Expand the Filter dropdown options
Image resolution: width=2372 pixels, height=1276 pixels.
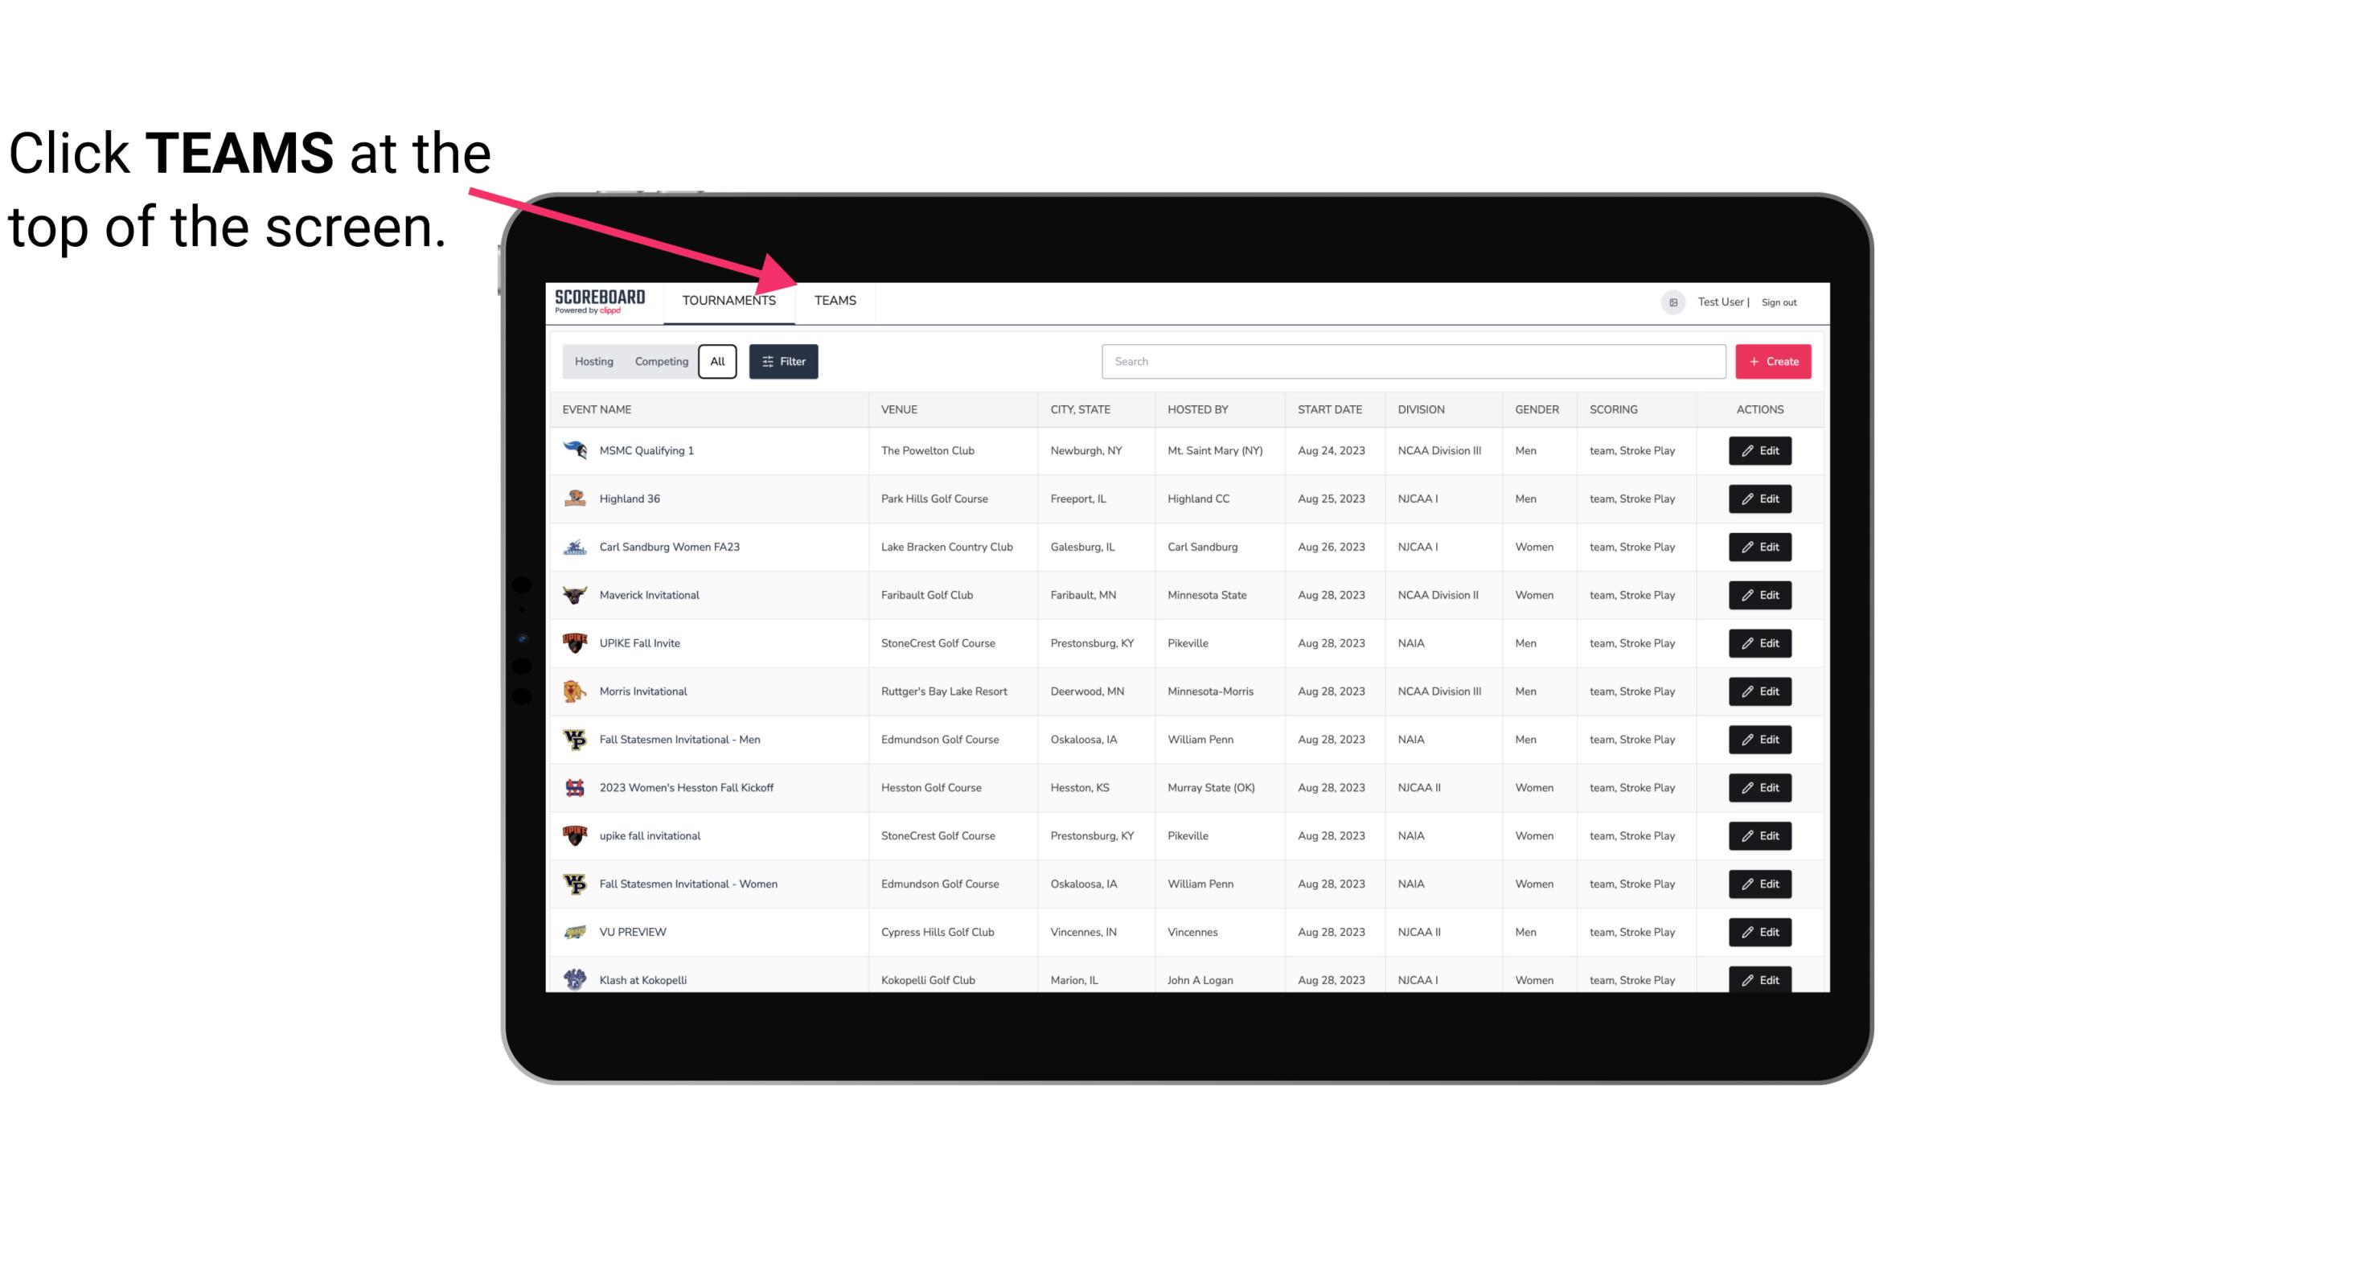(x=784, y=362)
